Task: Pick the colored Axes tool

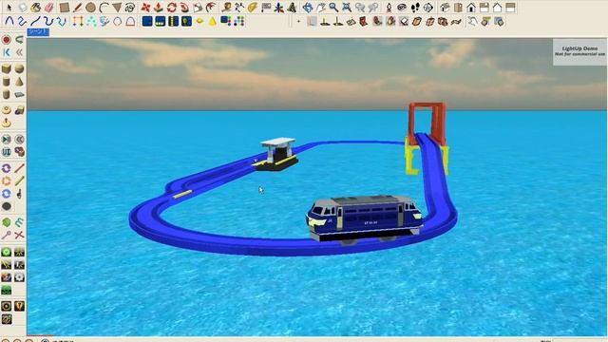Action: 278,8
